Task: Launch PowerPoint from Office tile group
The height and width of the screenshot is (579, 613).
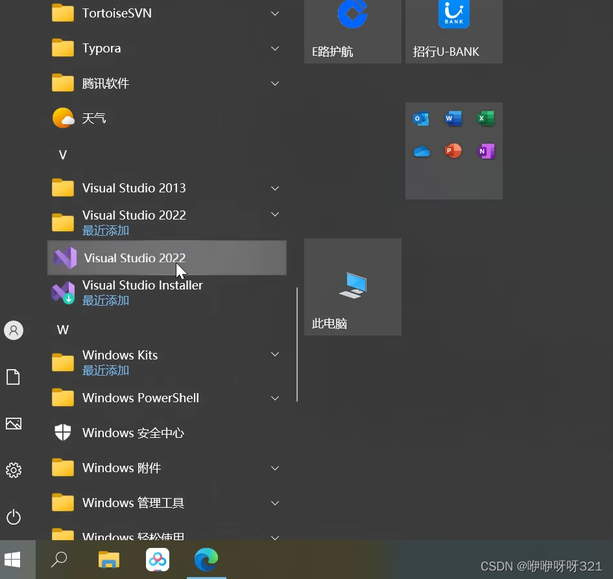Action: click(x=453, y=151)
